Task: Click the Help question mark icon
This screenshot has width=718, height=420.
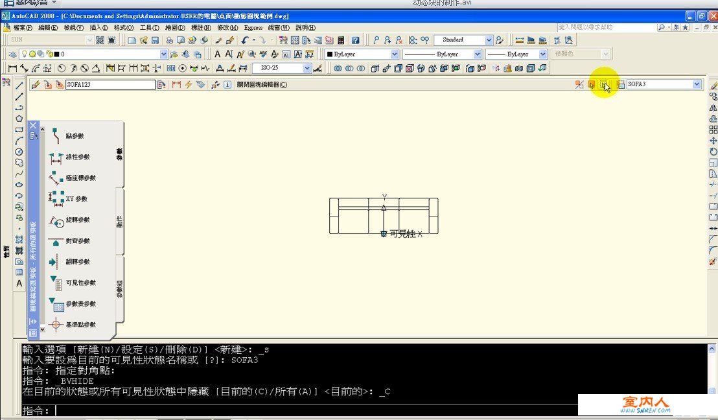Action: [x=355, y=40]
